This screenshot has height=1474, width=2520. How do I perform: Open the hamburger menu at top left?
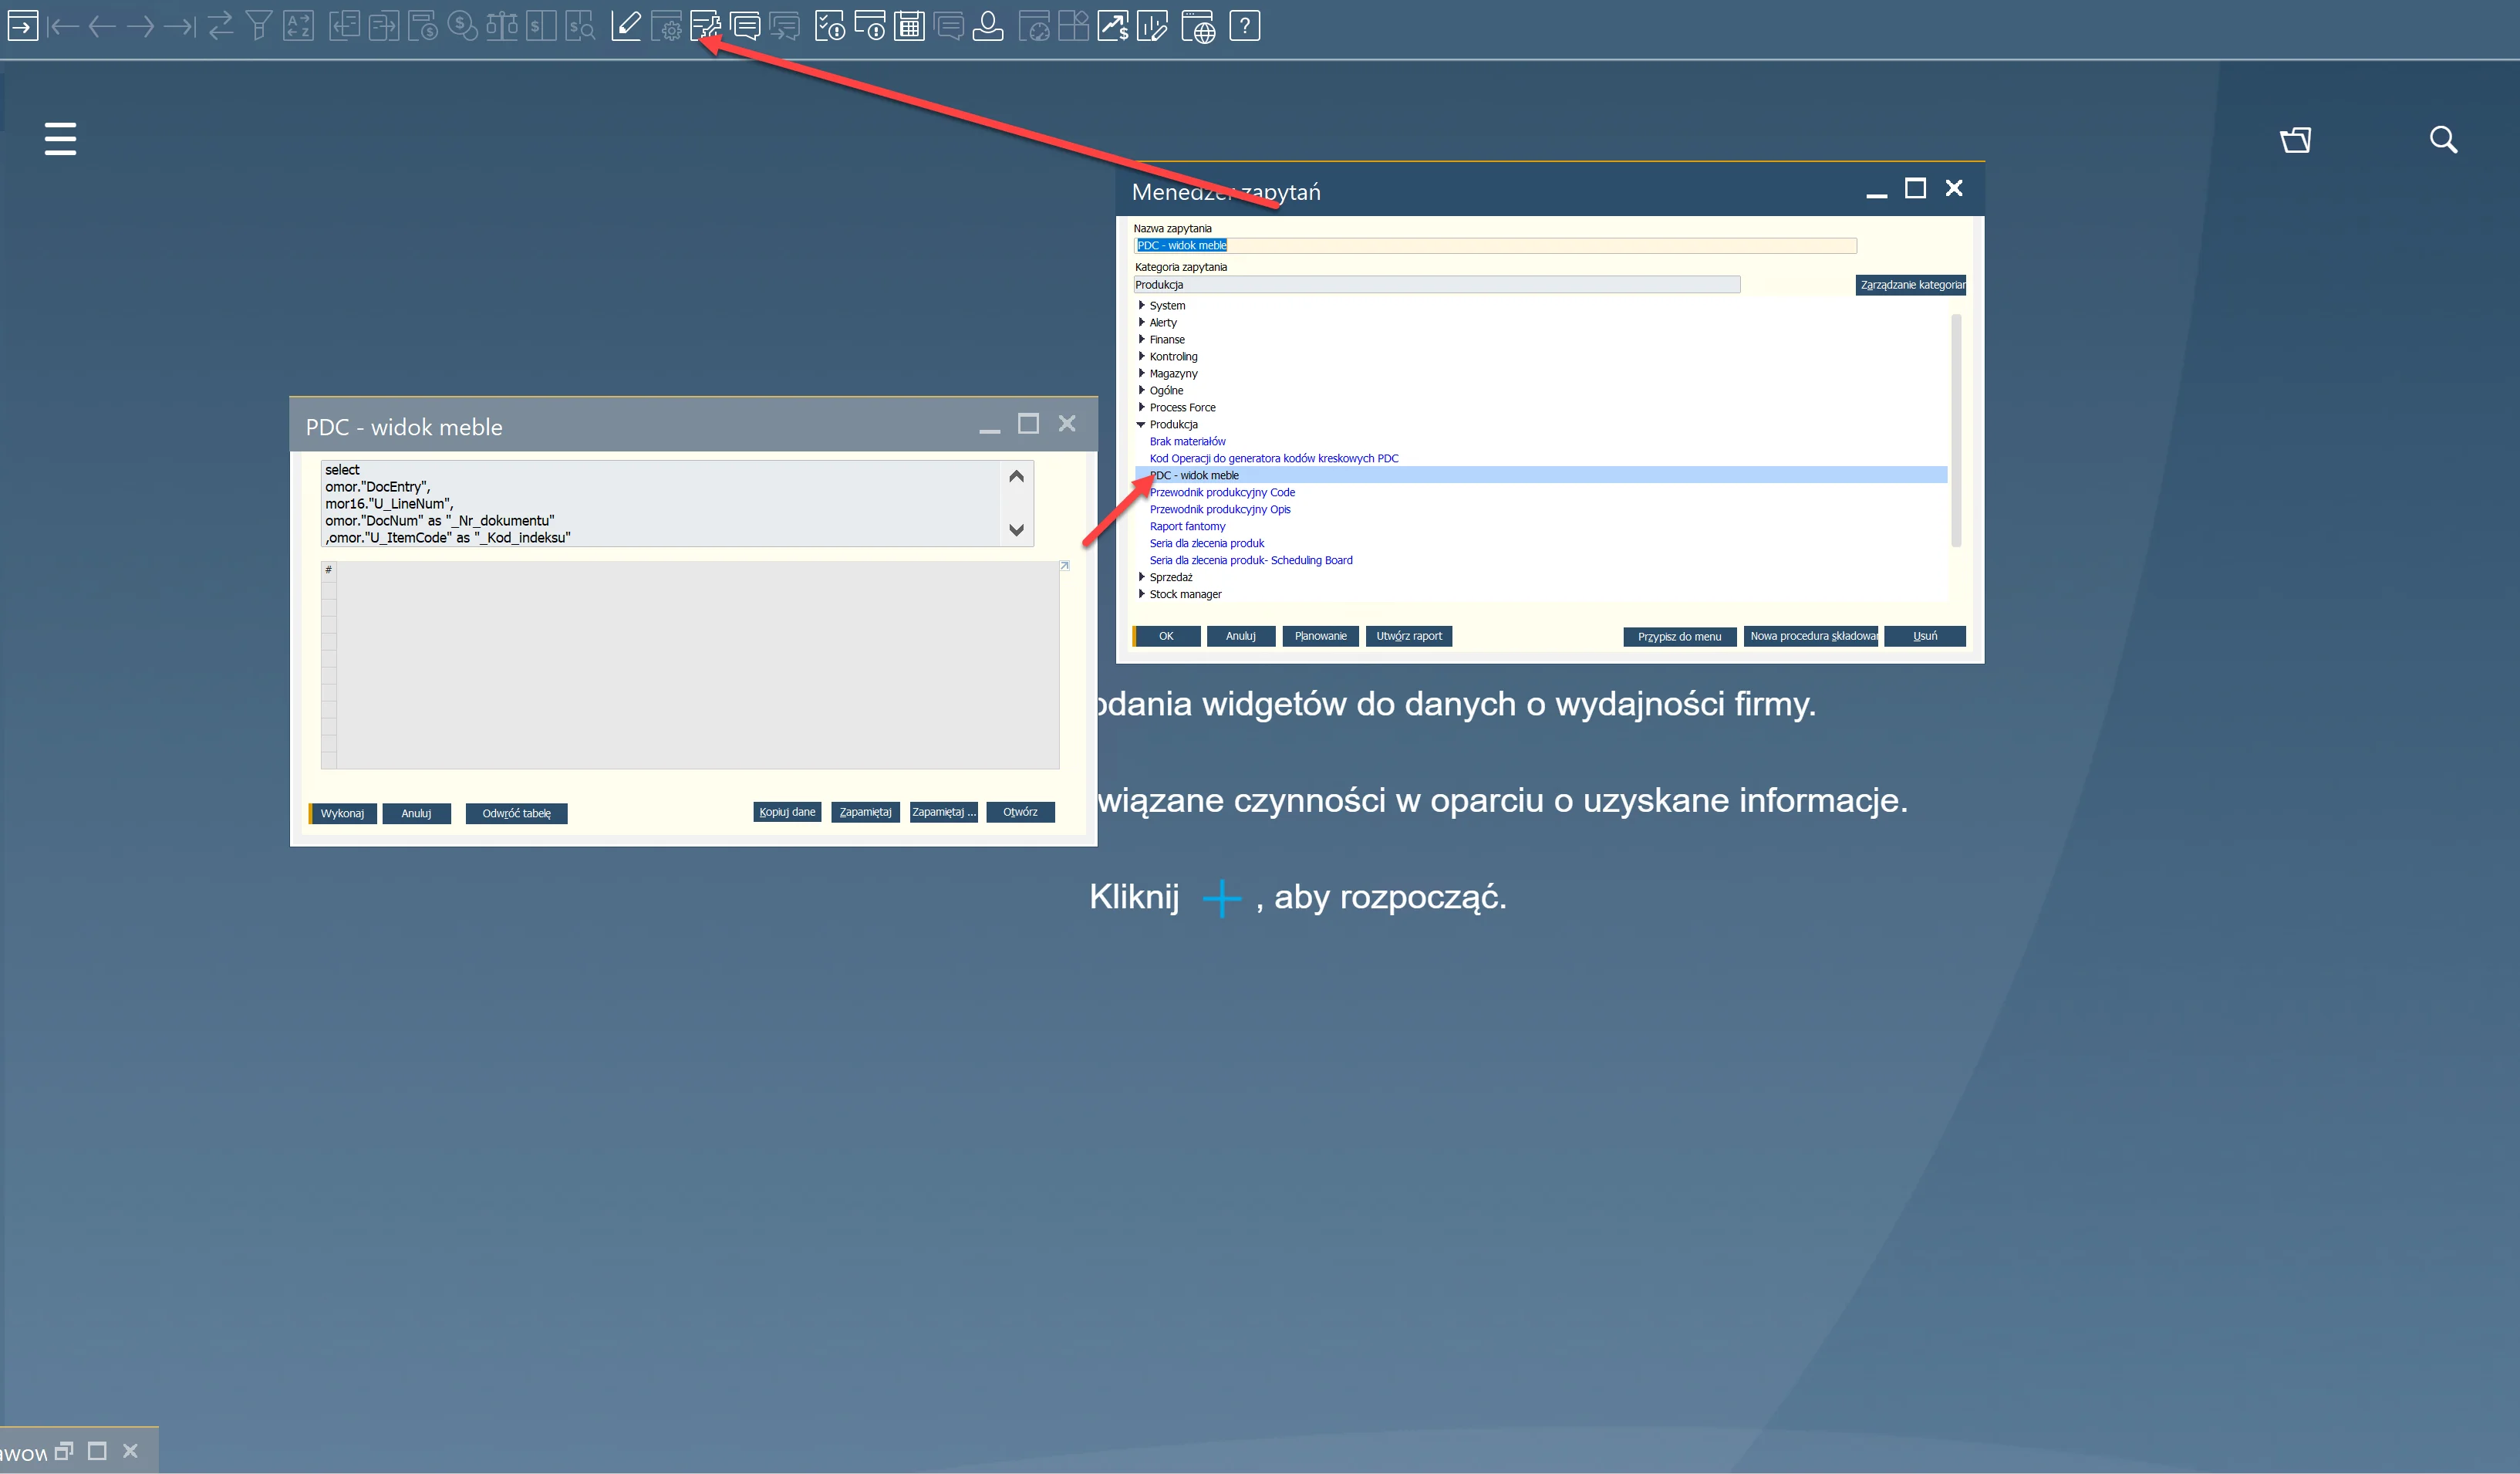tap(59, 139)
